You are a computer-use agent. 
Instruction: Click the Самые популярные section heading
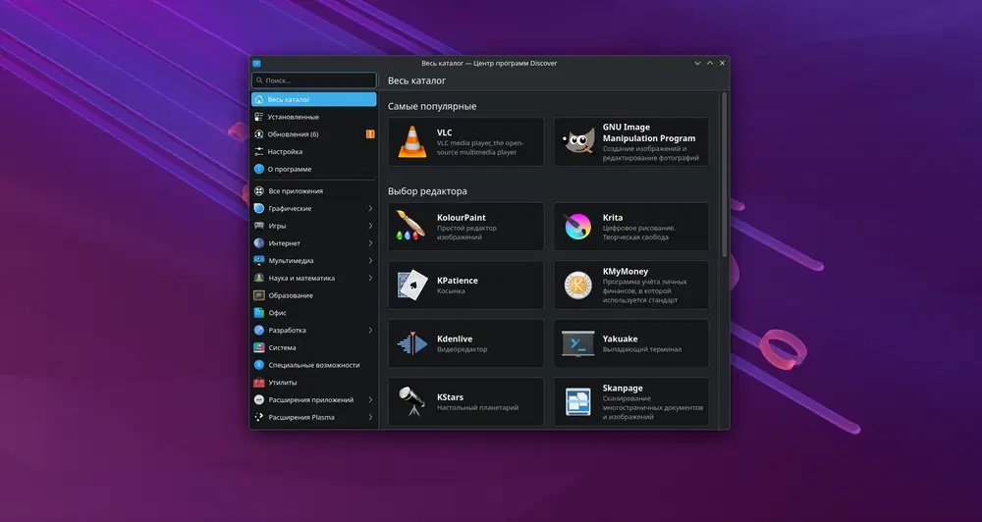click(432, 106)
